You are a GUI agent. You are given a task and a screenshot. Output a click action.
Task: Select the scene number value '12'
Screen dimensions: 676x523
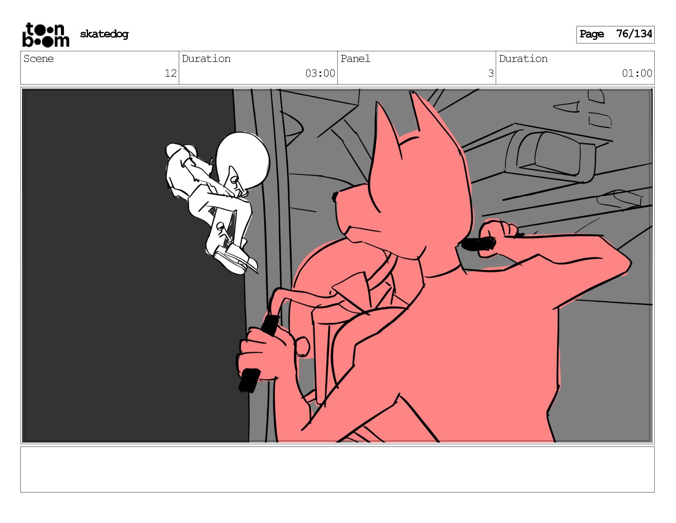click(x=170, y=73)
